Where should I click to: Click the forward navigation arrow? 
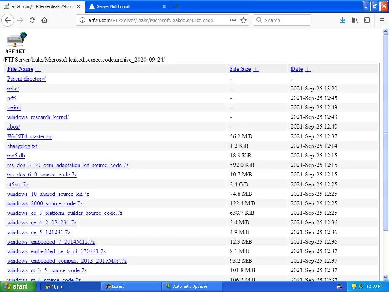20,21
